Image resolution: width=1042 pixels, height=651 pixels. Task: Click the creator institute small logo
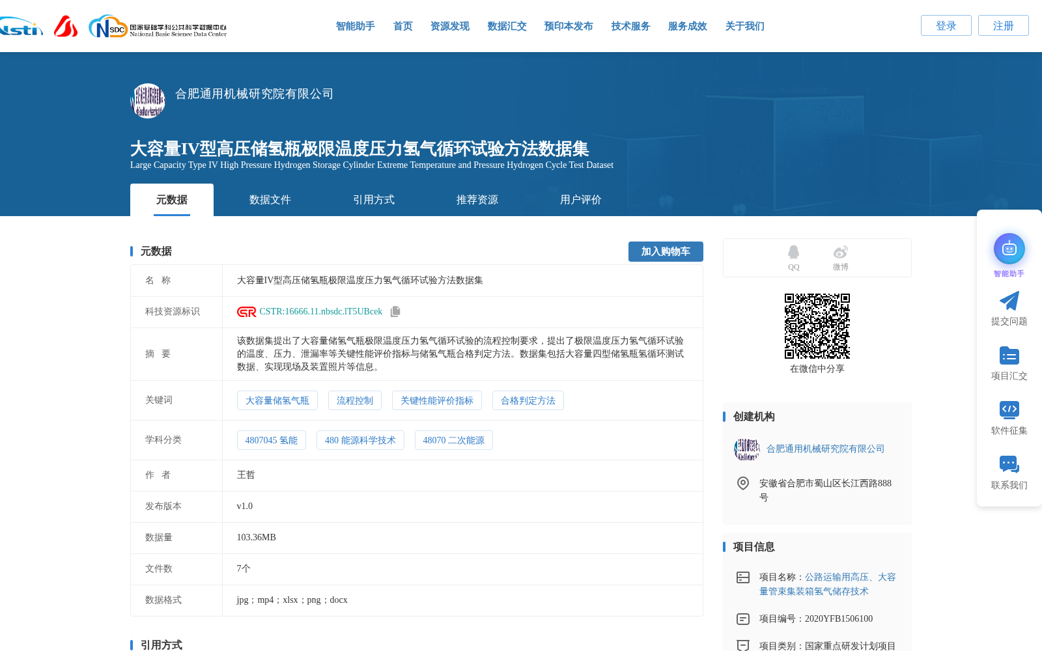pyautogui.click(x=747, y=449)
